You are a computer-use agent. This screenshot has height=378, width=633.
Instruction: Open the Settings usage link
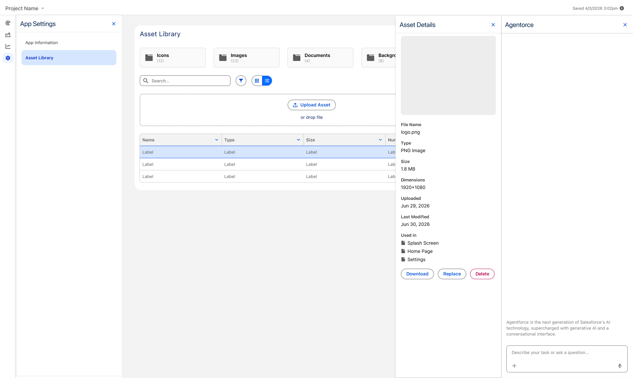413,259
